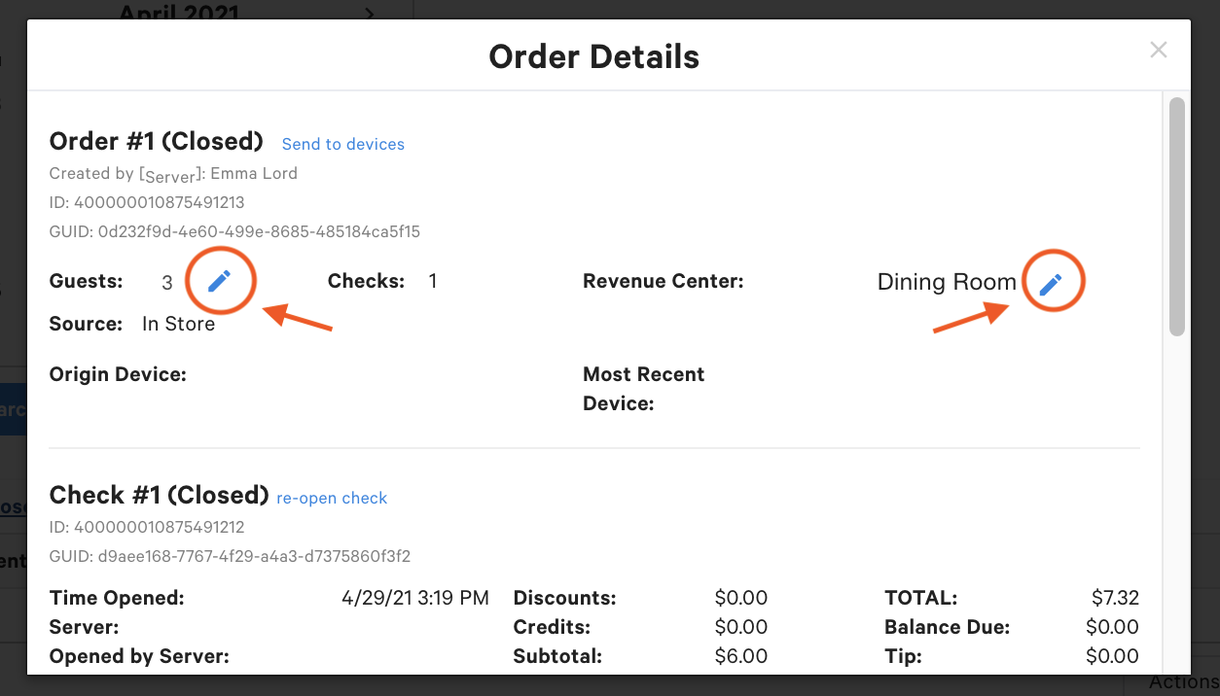Screen dimensions: 1220x696
Task: Click the check GUID starting with d9aee168
Action: (230, 556)
